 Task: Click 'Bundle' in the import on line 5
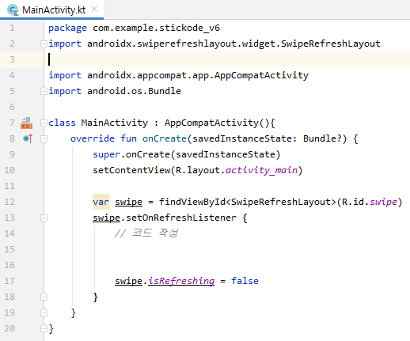(165, 91)
